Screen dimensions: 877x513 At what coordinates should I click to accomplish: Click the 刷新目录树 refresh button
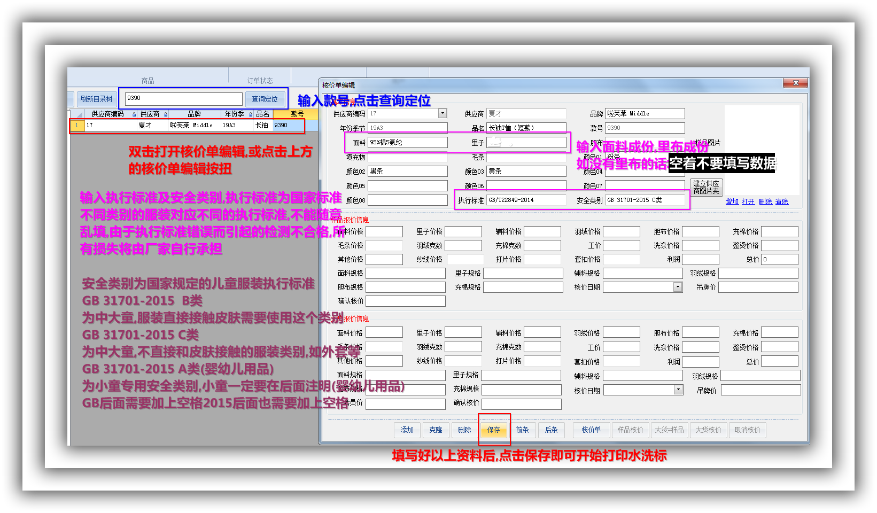click(x=96, y=99)
